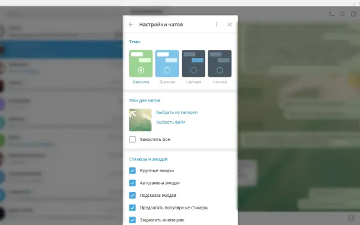360x225 pixels.
Task: Open the emoji smiley icon in the message bar
Action: point(351,218)
